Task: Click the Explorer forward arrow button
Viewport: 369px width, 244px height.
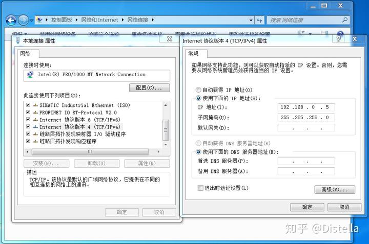Action: coord(23,20)
